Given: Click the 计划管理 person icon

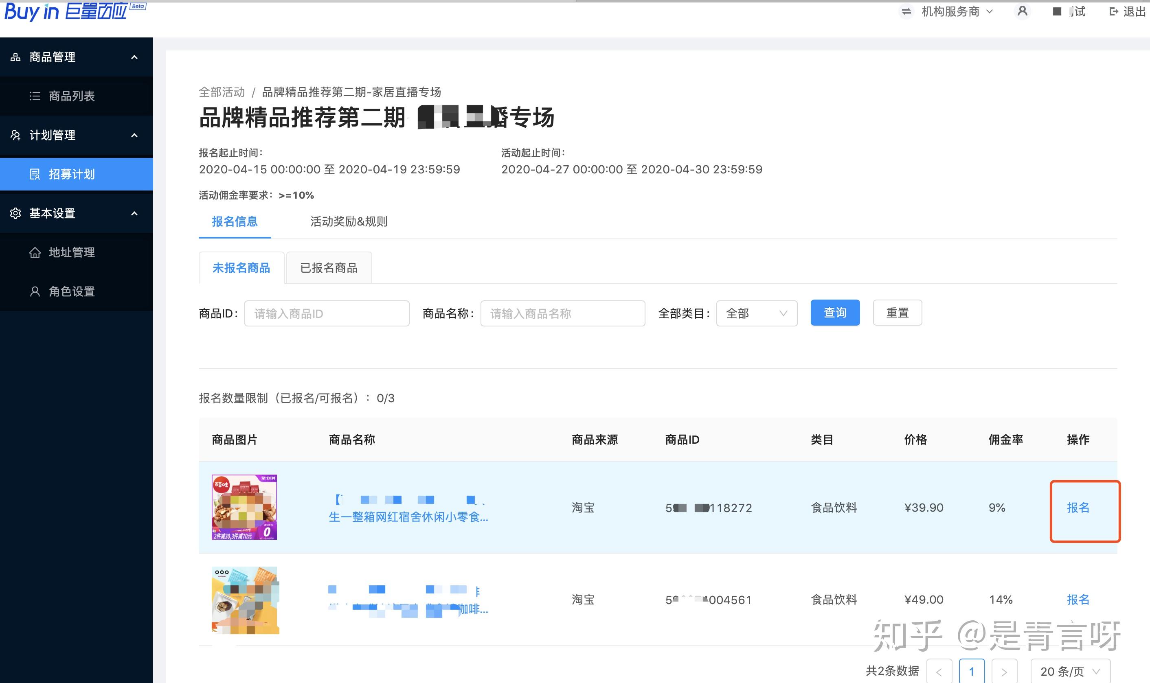Looking at the screenshot, I should click(x=15, y=135).
